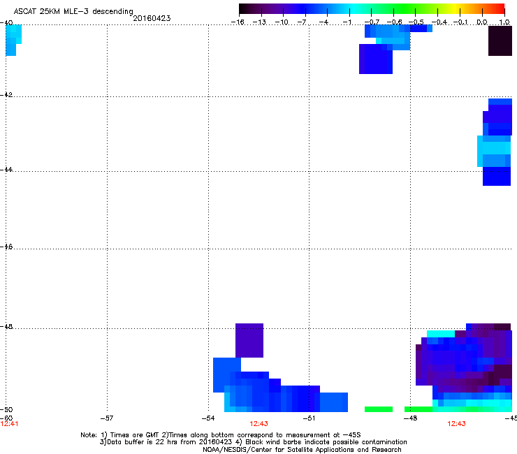The image size is (517, 454).
Task: Click the colorbar label 1.0
Action: pos(504,22)
